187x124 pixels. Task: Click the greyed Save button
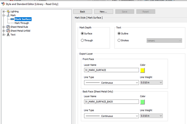click(x=125, y=12)
